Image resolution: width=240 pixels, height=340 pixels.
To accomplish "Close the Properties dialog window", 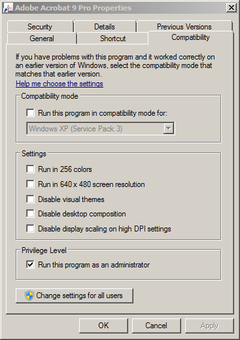I will click(x=231, y=8).
